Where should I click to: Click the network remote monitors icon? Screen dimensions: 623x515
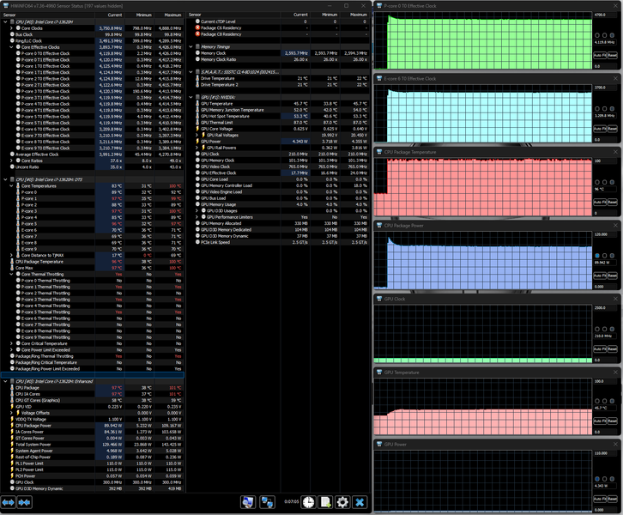267,502
